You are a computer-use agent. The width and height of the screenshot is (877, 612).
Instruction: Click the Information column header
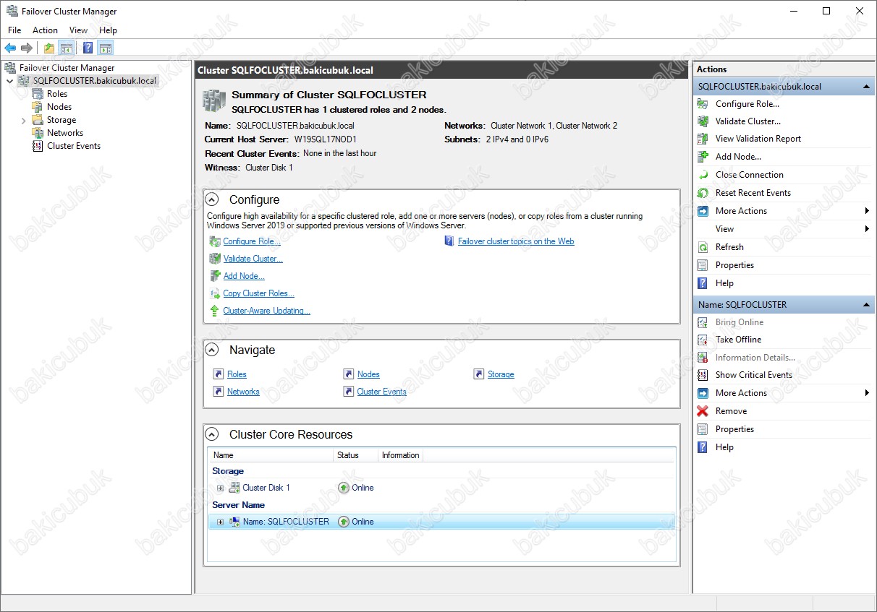[400, 455]
